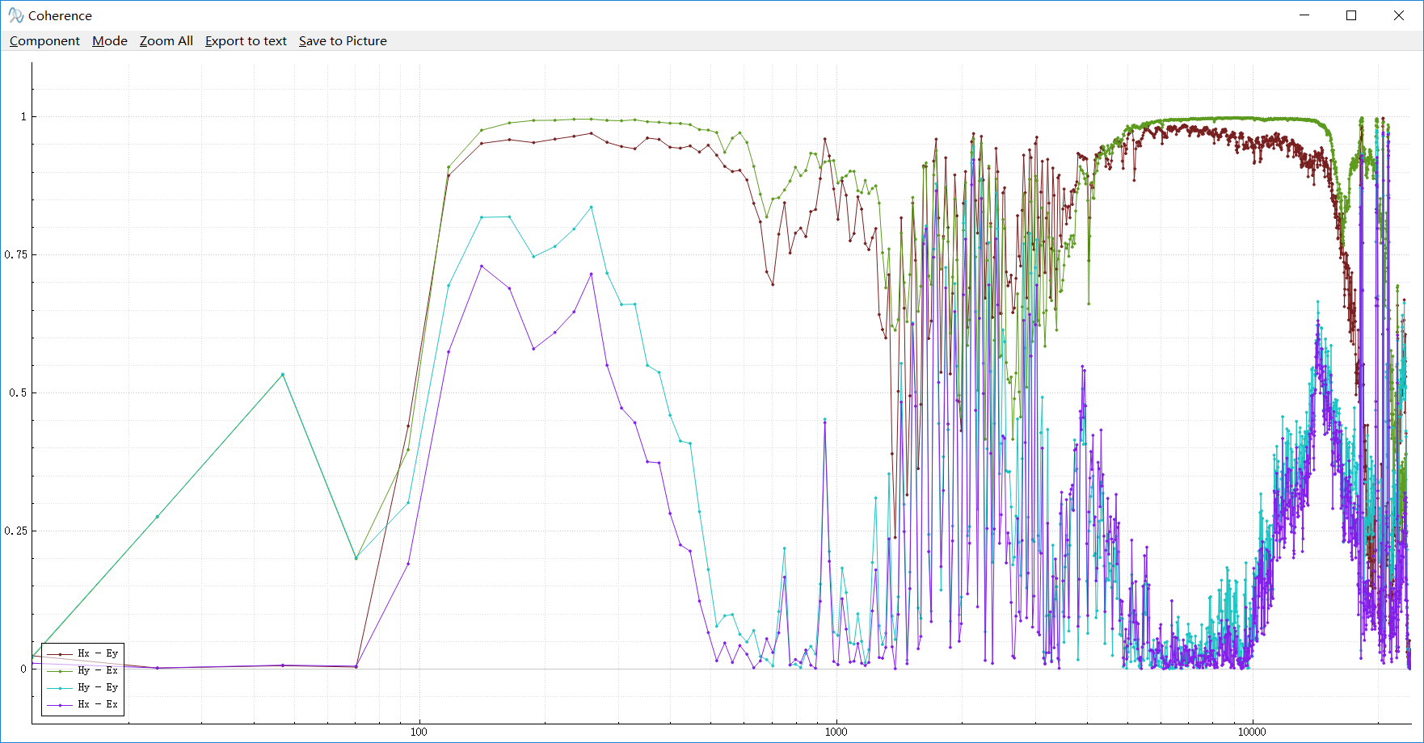Click the green Hy - Ex legend line marker
The height and width of the screenshot is (743, 1424).
tap(60, 671)
